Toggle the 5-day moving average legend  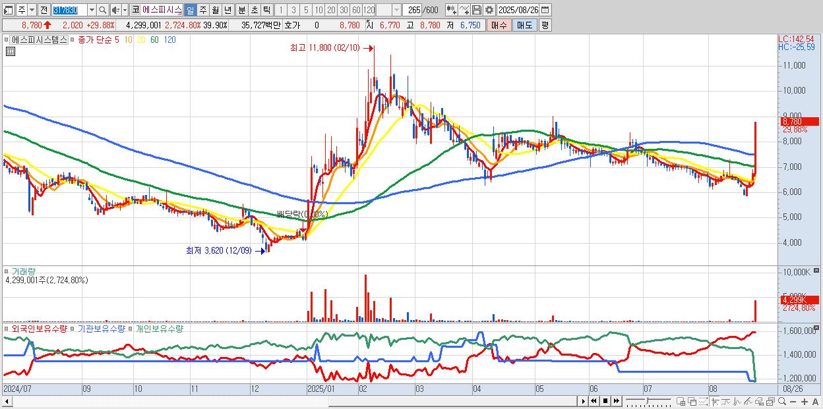tap(117, 40)
